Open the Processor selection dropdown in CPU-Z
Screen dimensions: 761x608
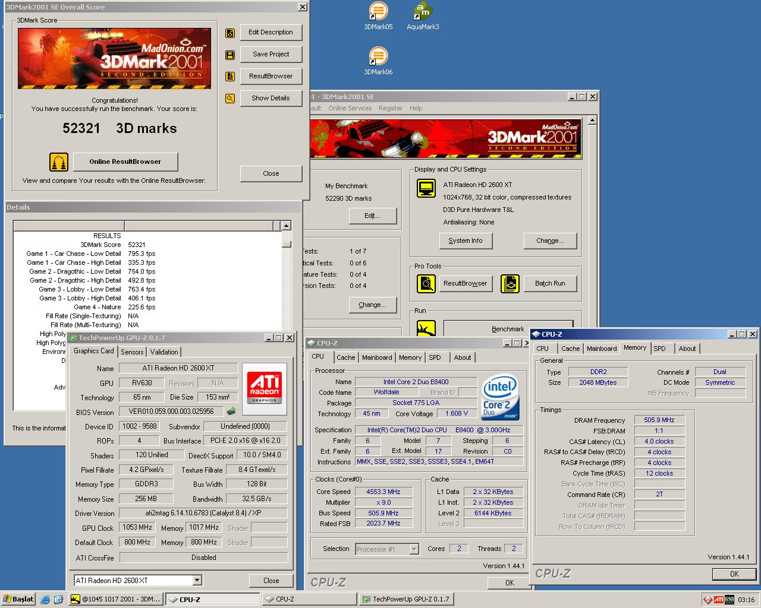(x=414, y=549)
